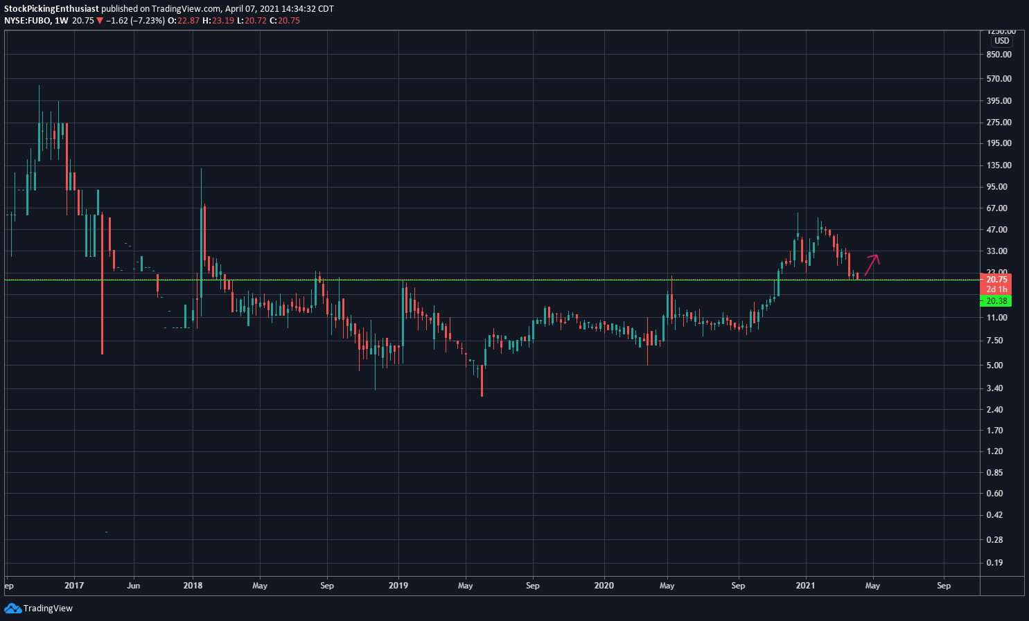Click the low value L:20.72
1029x621 pixels.
[251, 21]
